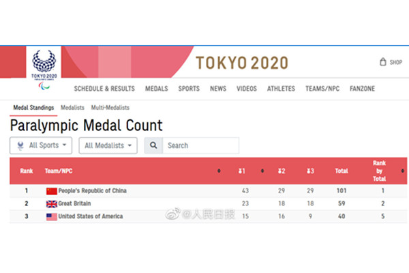This screenshot has width=409, height=273.
Task: Click the search magnifier icon
Action: (154, 145)
